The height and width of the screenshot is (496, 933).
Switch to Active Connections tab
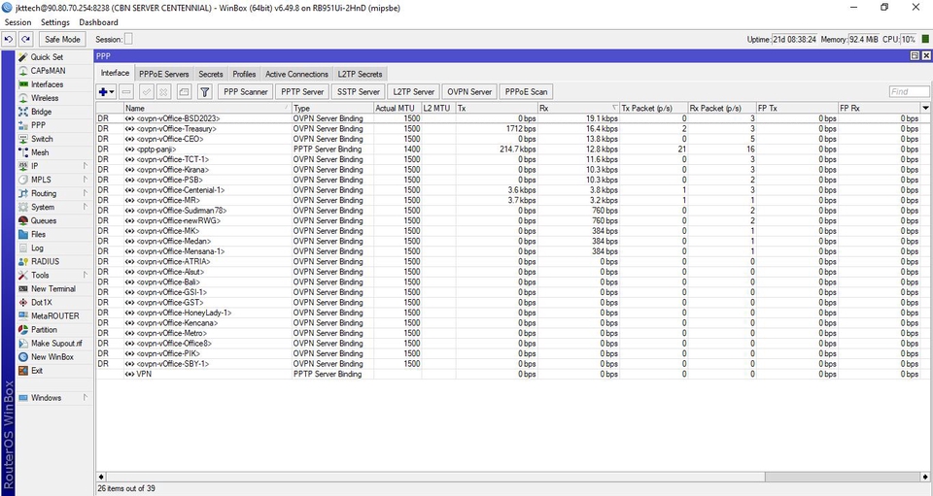296,74
